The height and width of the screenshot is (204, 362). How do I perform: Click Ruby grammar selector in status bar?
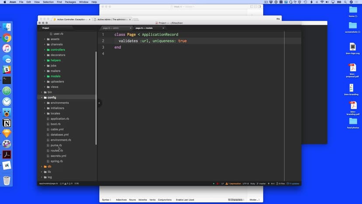click(x=252, y=183)
